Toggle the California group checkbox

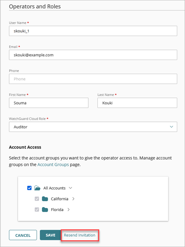(37, 199)
